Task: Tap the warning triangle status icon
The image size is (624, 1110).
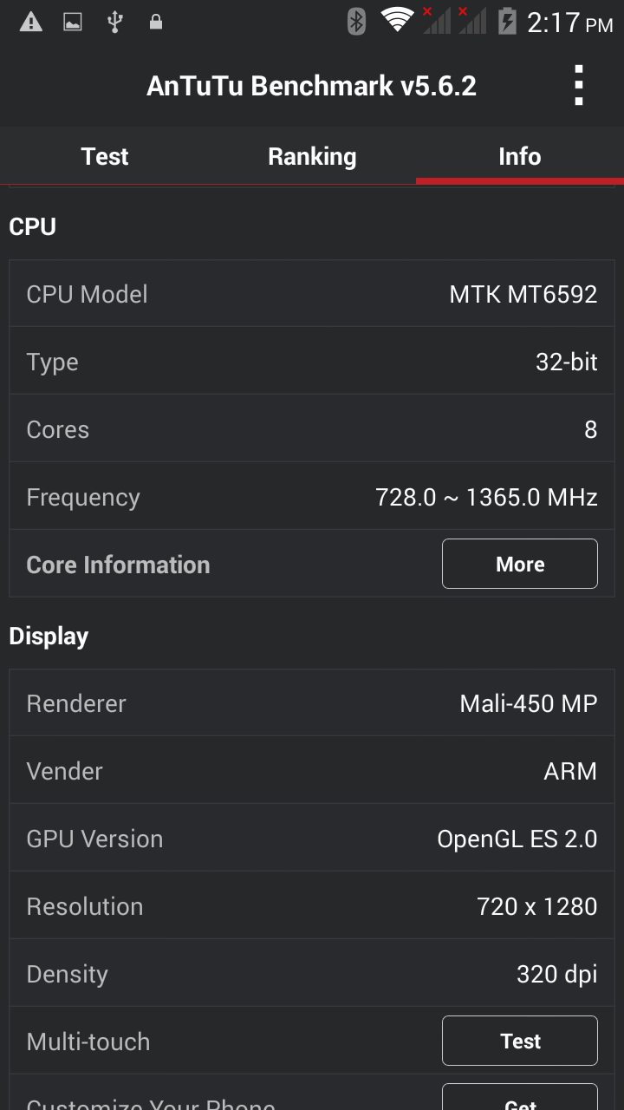Action: click(31, 22)
